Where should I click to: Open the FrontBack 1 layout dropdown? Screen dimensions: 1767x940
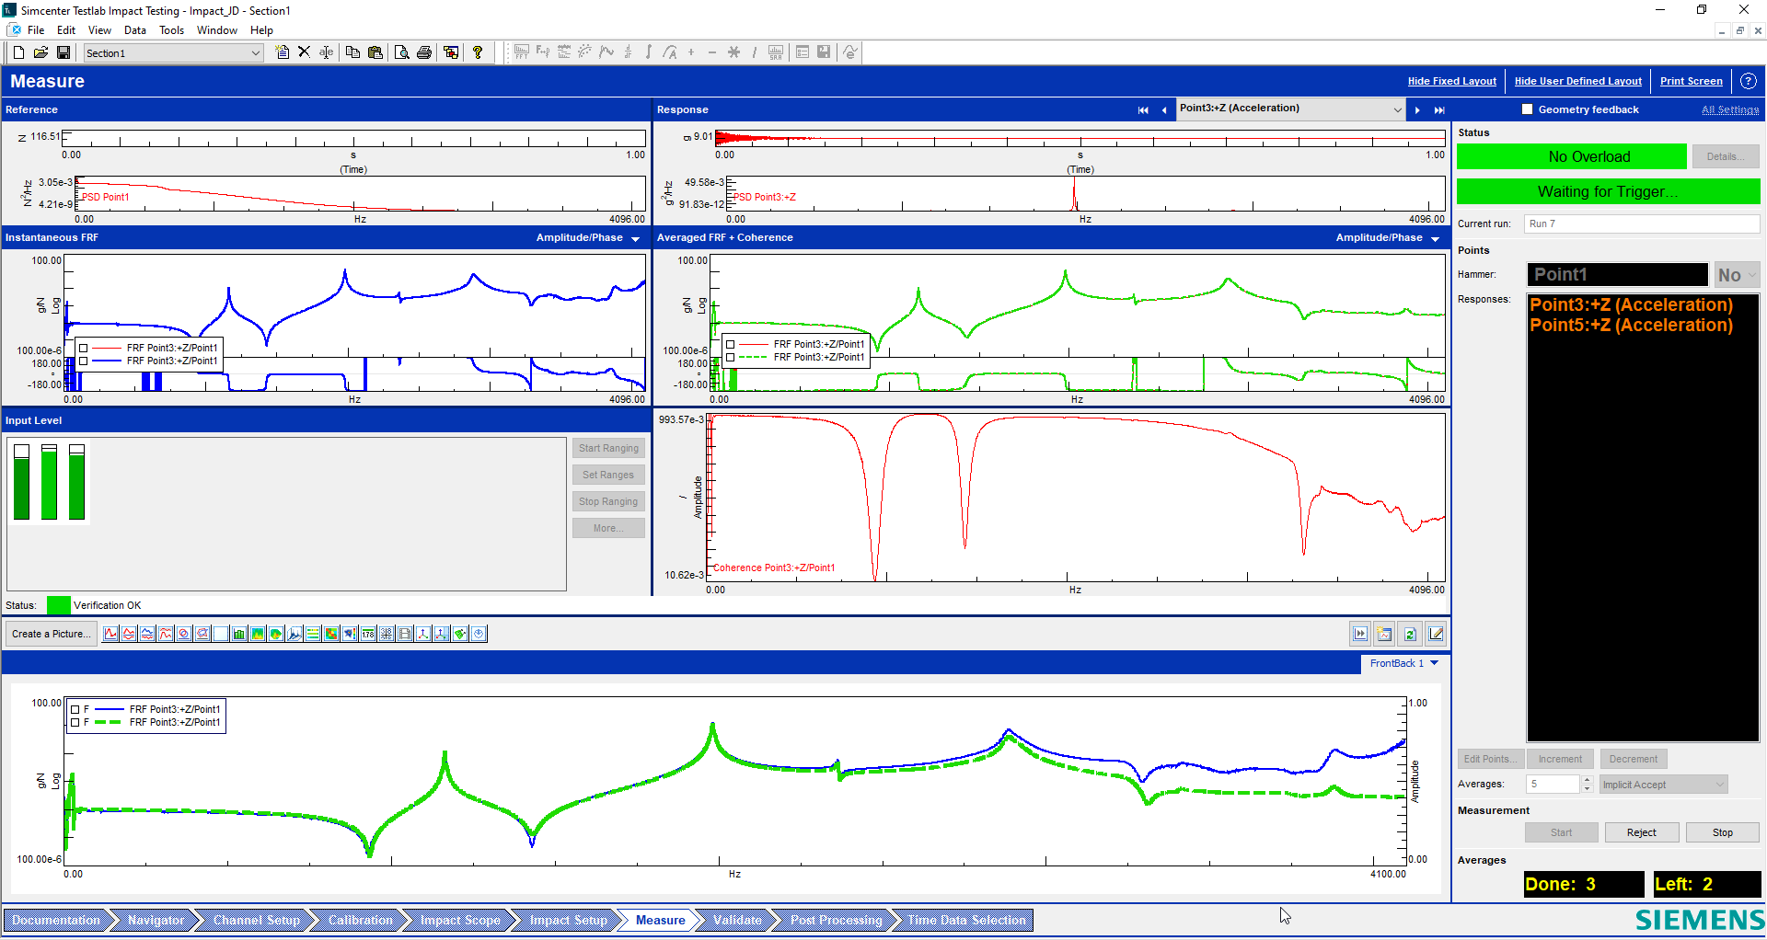pos(1434,663)
